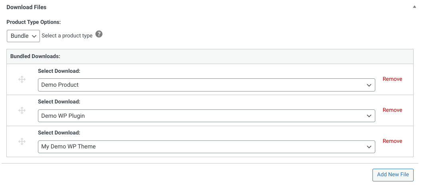Open the Demo Product download select box

point(206,85)
